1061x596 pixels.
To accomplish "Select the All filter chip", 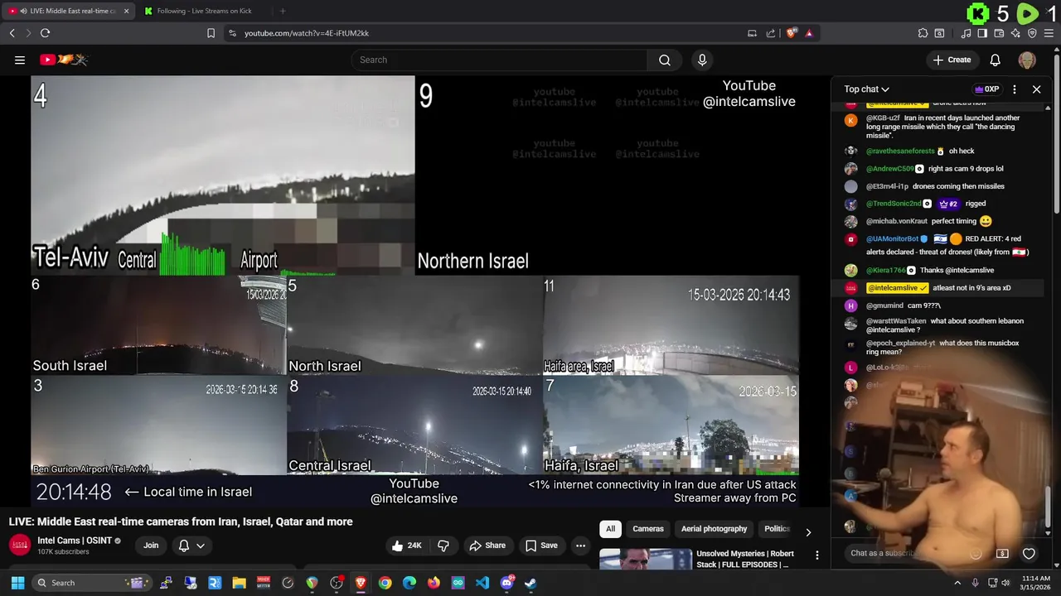I will pos(610,529).
